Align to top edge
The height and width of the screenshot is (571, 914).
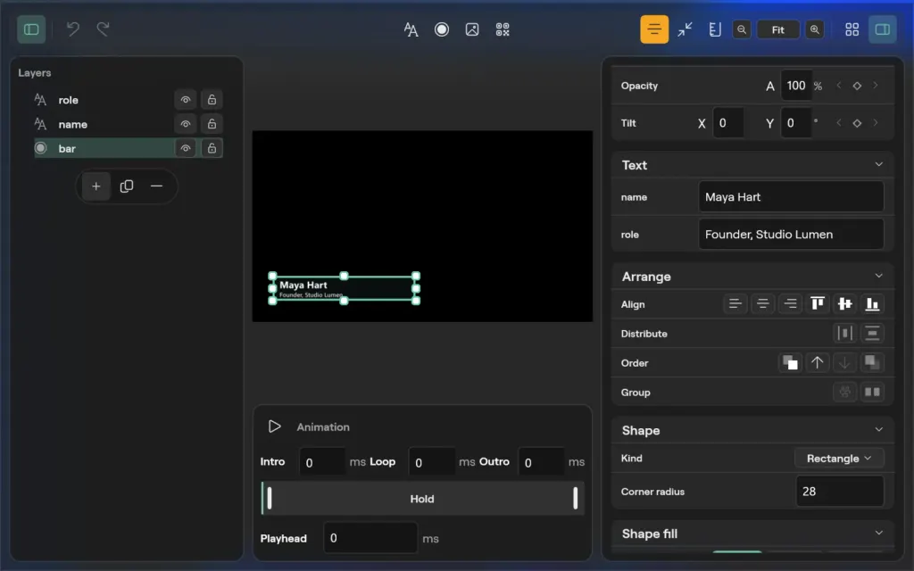[x=818, y=303]
